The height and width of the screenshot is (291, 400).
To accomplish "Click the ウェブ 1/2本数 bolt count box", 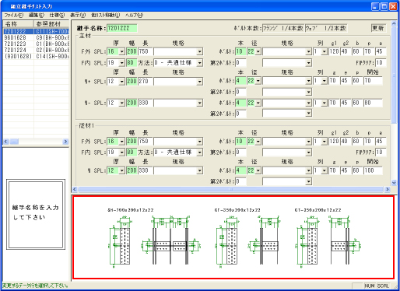I will 326,28.
